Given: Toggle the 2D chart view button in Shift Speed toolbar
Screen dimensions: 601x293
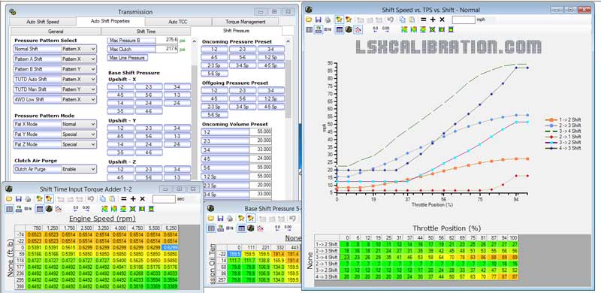Looking at the screenshot, I should click(x=358, y=29).
